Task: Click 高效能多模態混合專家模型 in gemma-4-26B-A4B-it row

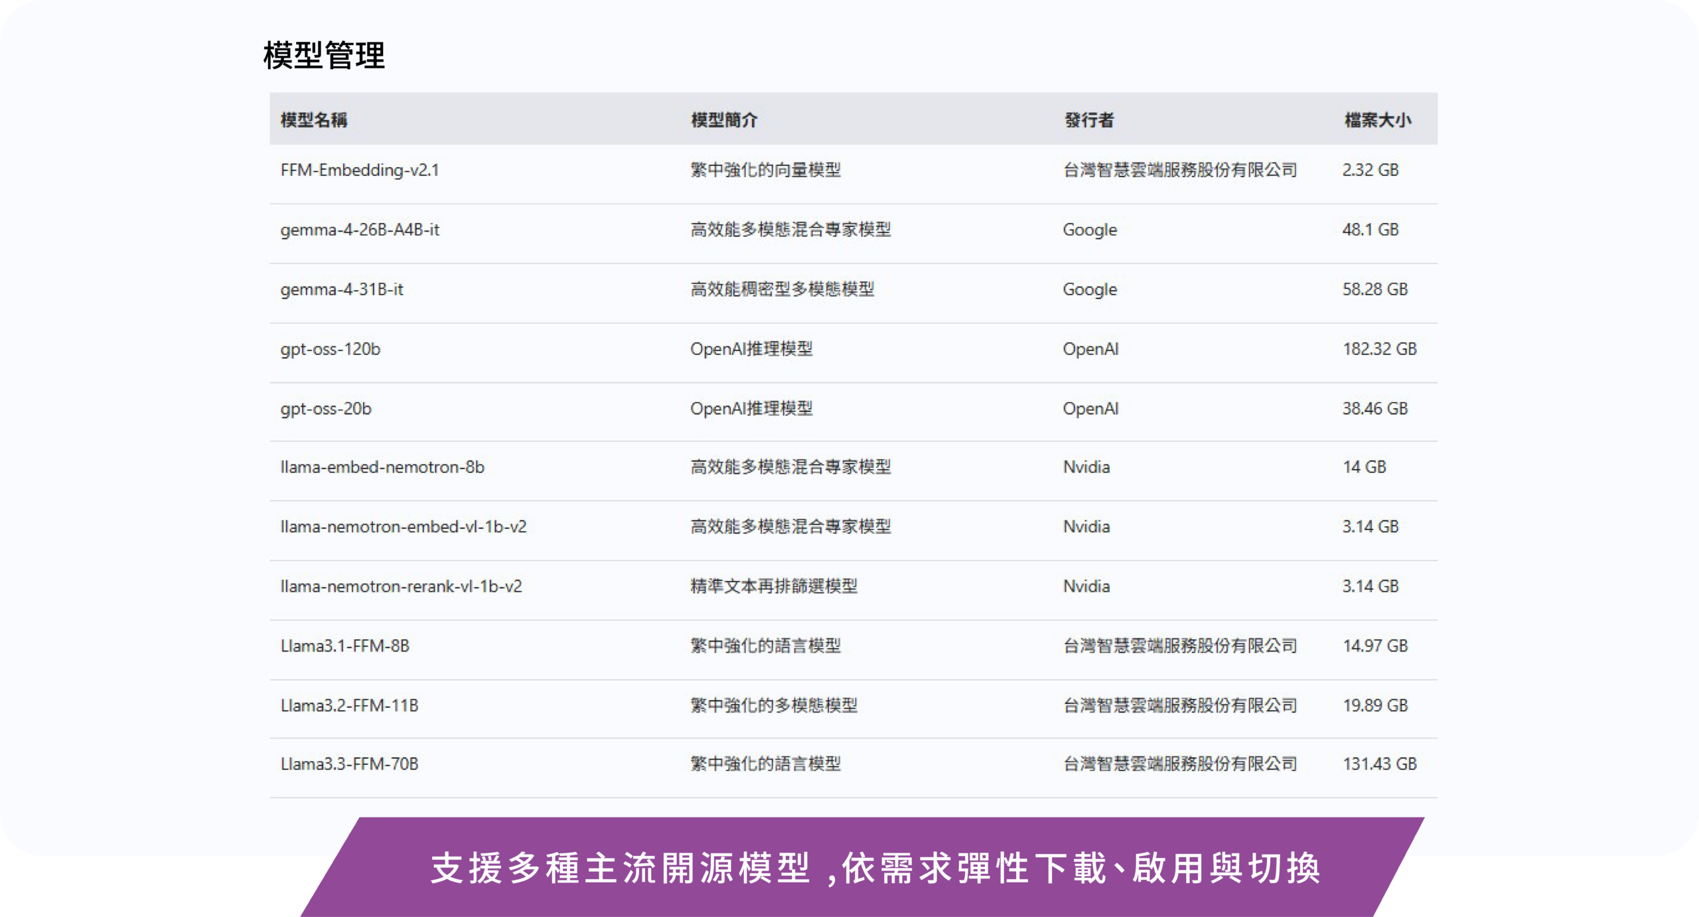Action: click(790, 230)
